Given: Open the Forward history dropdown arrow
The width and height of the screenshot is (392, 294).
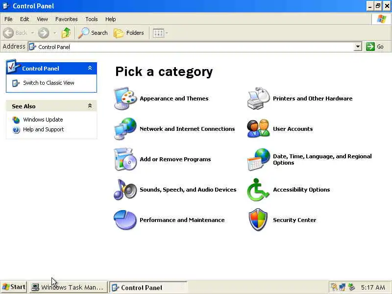Looking at the screenshot, I should [x=55, y=33].
